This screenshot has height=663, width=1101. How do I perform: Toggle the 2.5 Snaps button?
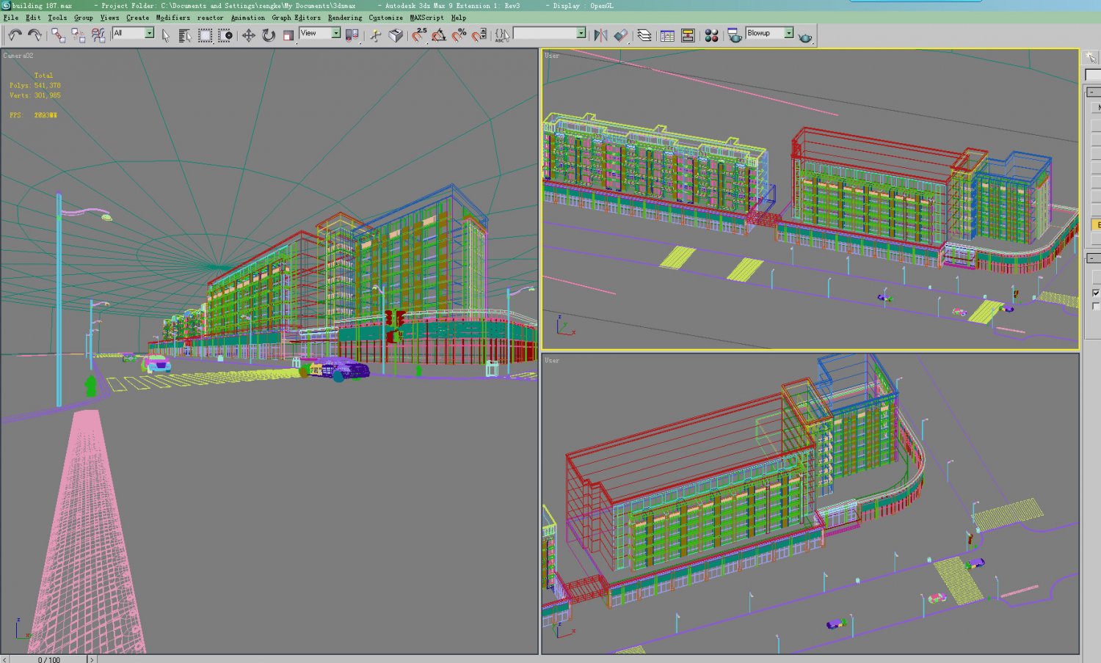point(419,35)
